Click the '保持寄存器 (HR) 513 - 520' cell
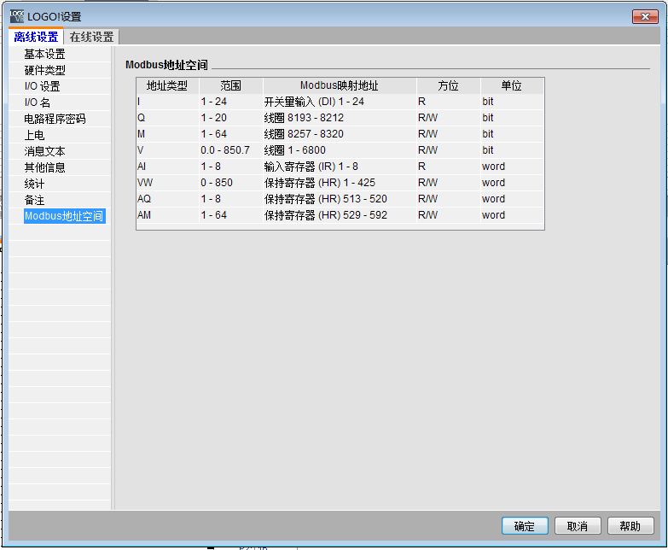Screen dimensions: 668x550 point(340,199)
